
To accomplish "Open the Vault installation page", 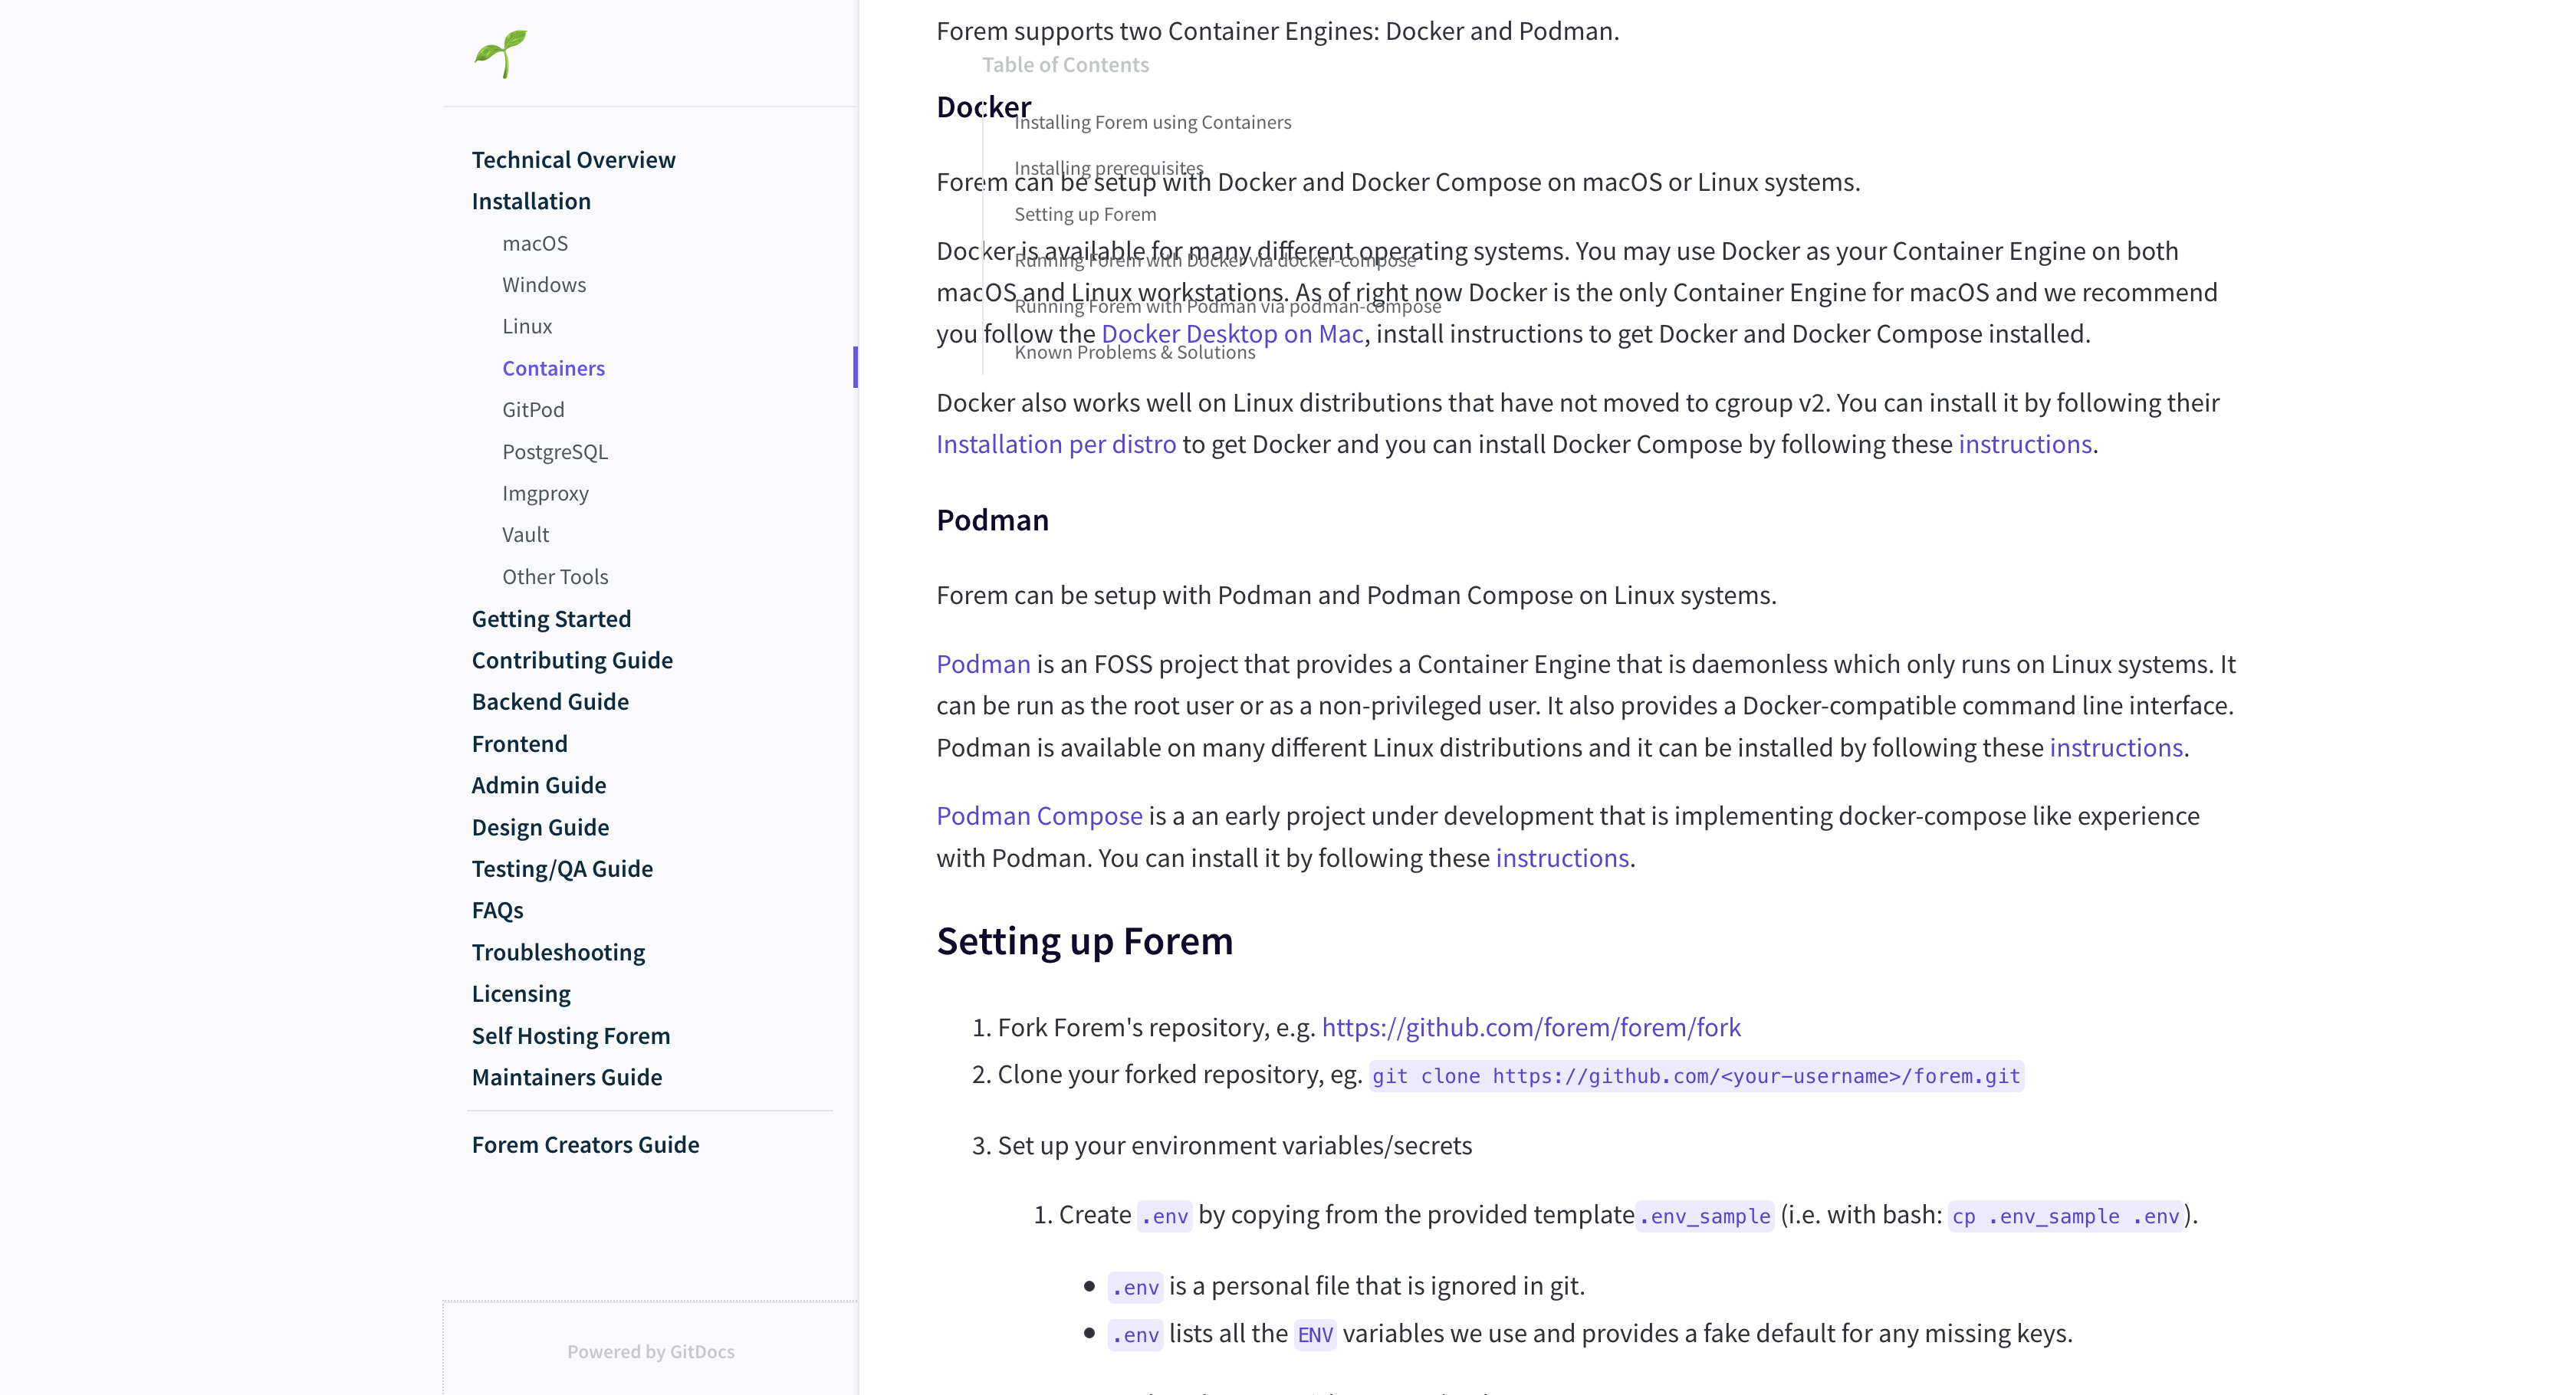I will pyautogui.click(x=524, y=534).
